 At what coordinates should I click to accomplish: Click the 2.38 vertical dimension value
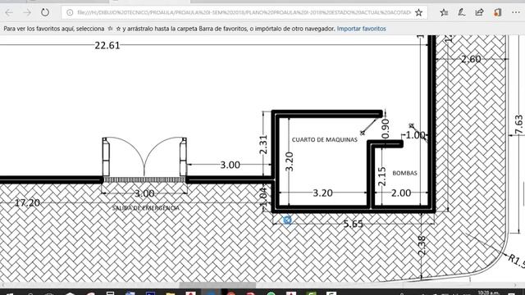tap(422, 246)
